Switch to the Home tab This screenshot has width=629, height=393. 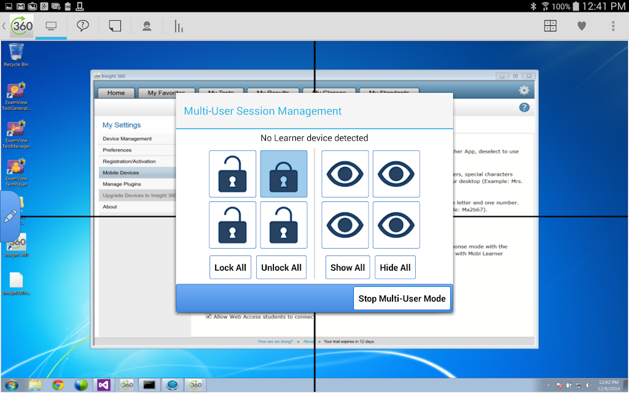tap(116, 93)
